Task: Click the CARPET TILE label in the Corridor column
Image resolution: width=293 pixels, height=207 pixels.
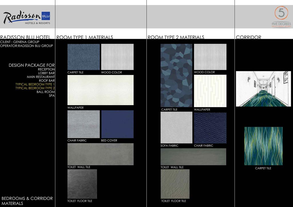Action: 263,168
